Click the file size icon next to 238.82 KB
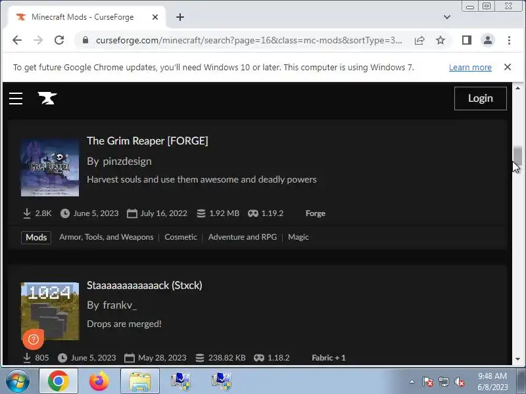526x394 pixels. 200,358
